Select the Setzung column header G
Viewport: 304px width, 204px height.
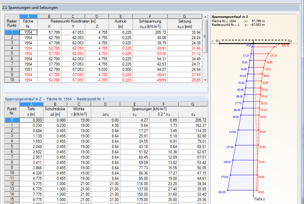click(x=184, y=16)
